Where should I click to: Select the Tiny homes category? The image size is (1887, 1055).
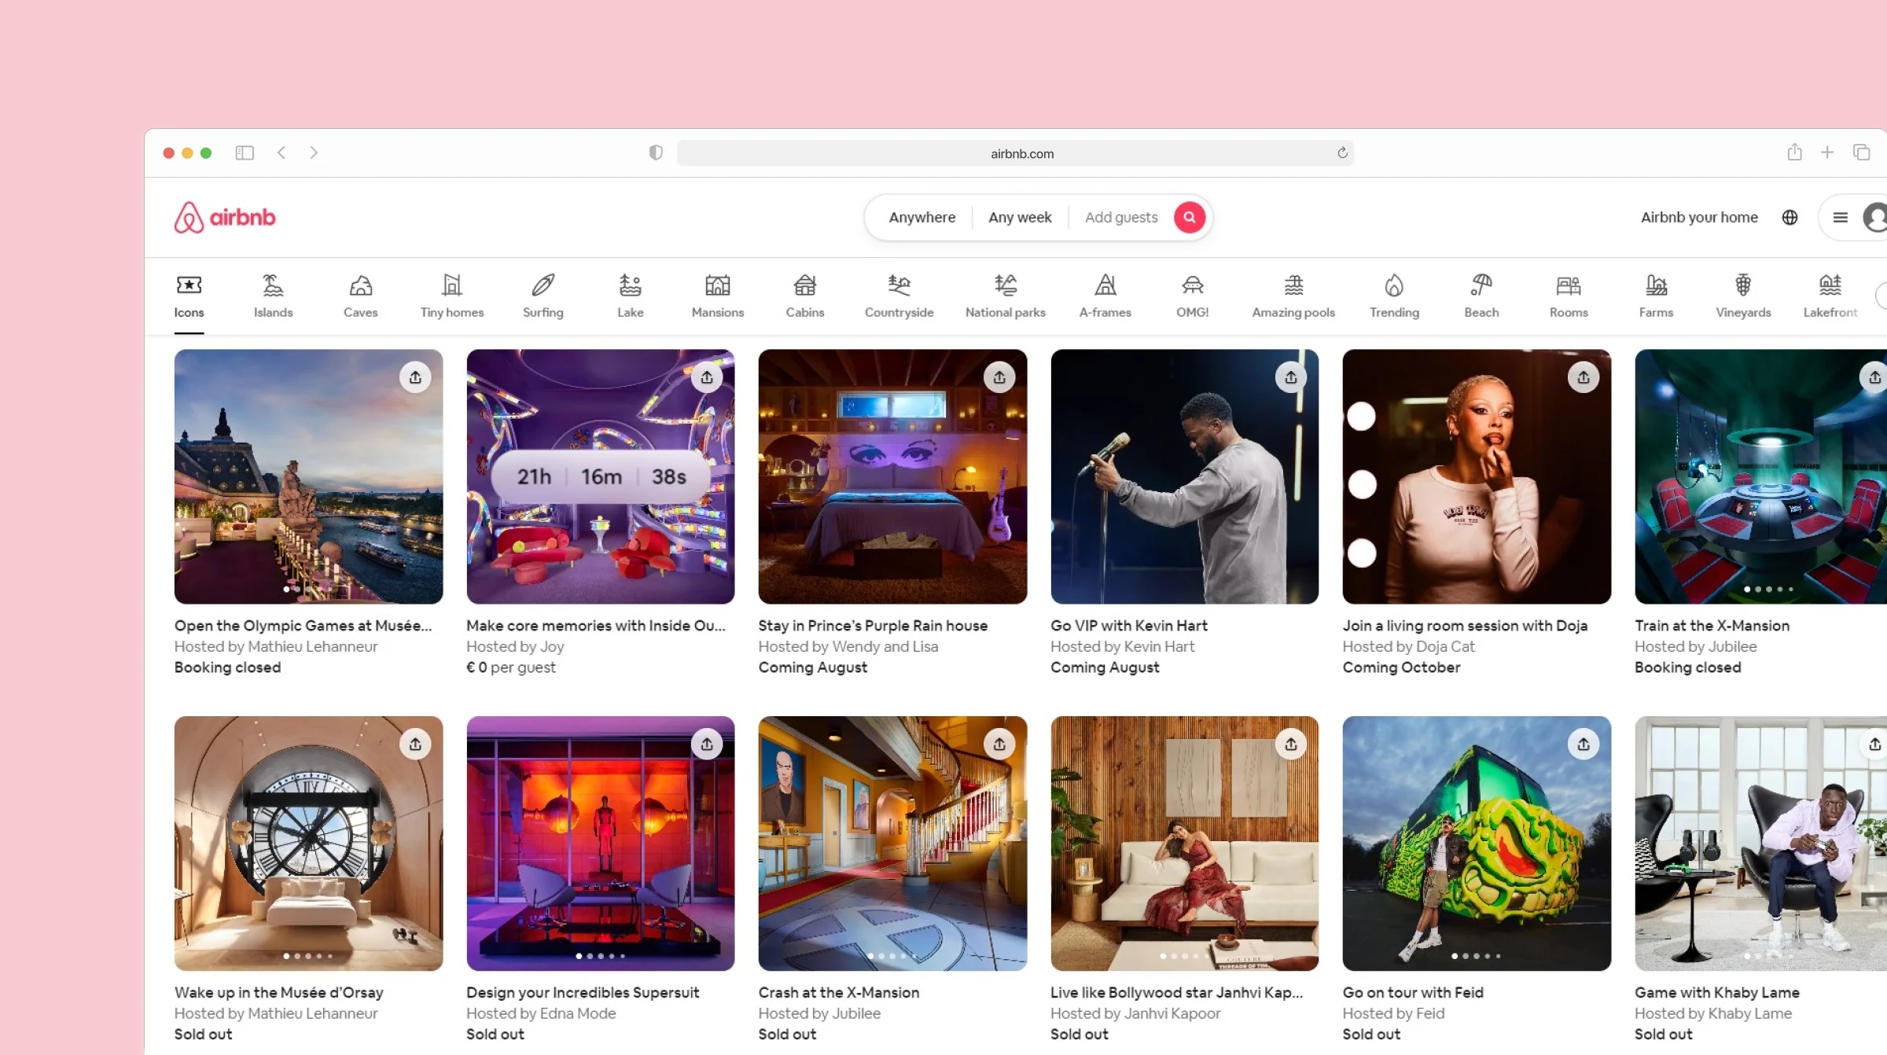[x=452, y=296]
